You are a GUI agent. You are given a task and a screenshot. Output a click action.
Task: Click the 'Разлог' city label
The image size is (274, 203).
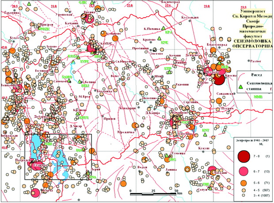pos(255,61)
